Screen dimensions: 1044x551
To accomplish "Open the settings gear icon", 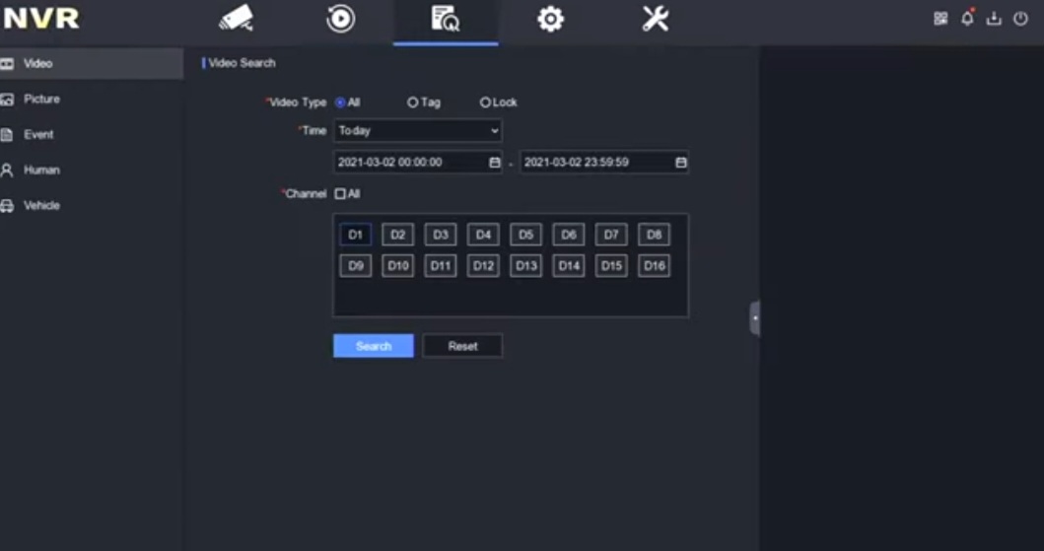I will [550, 19].
